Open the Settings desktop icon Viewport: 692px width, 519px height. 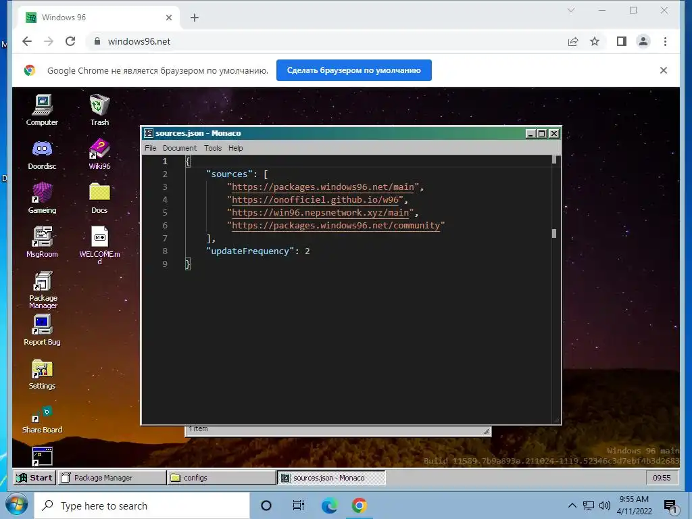point(42,374)
